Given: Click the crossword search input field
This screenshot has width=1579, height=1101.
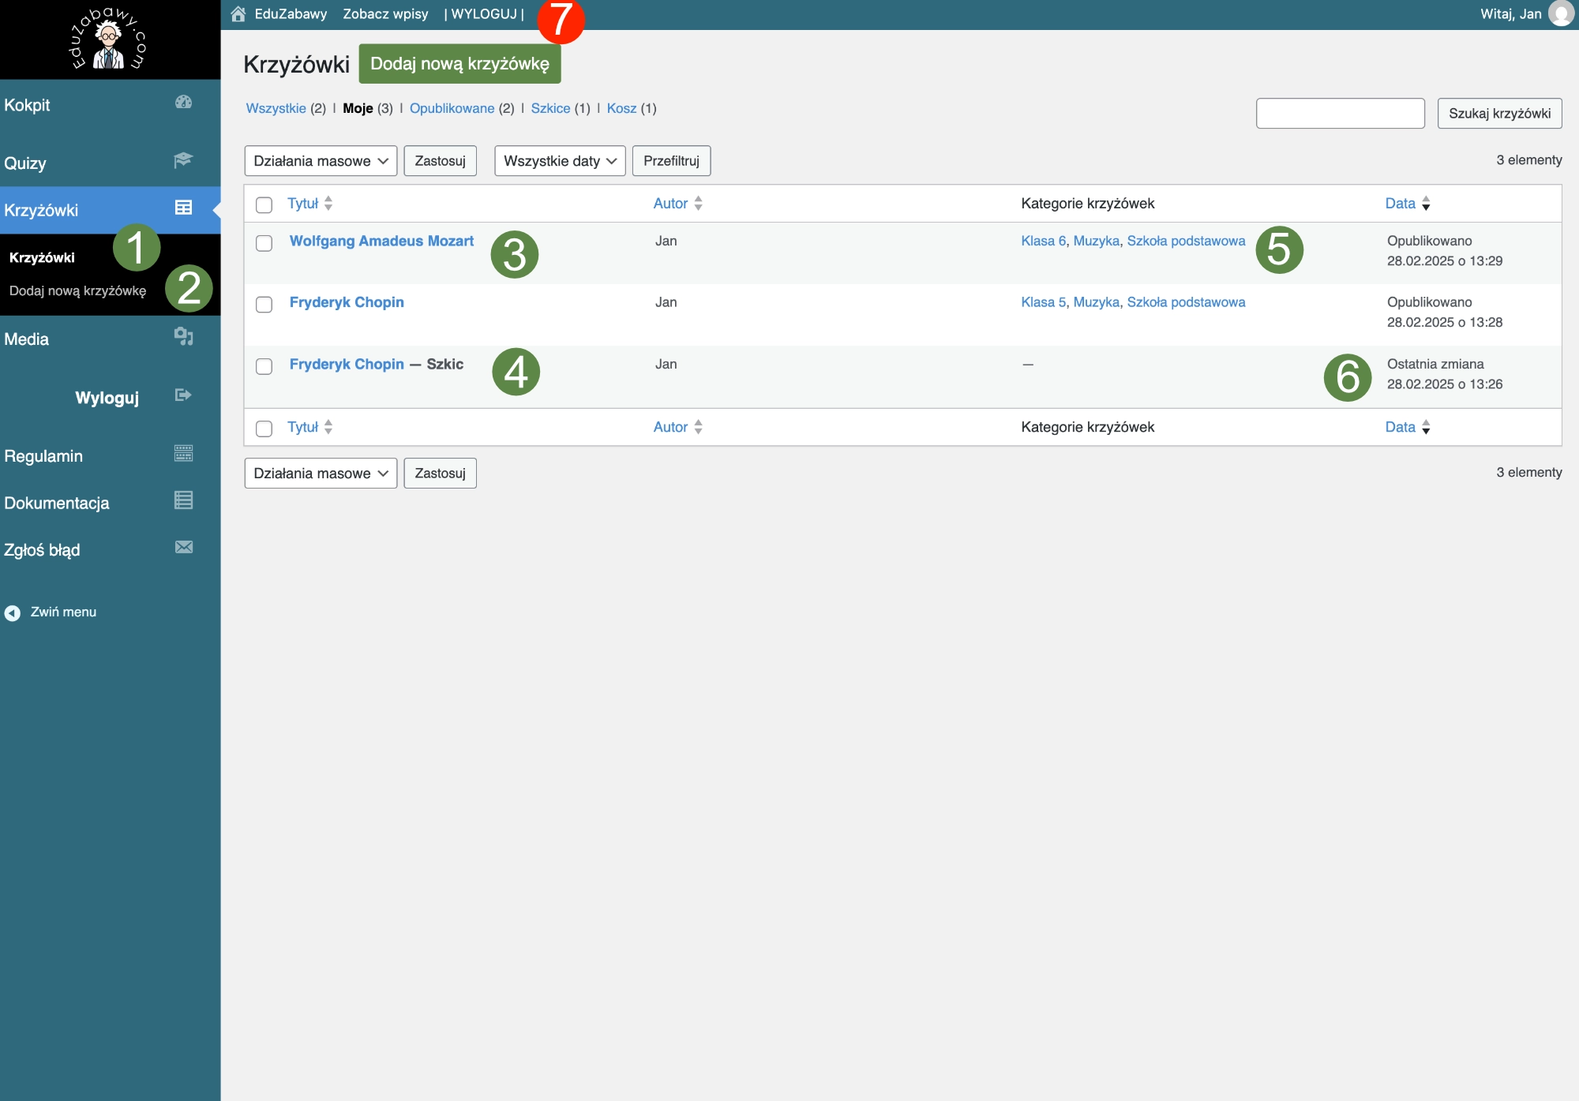Looking at the screenshot, I should point(1340,114).
